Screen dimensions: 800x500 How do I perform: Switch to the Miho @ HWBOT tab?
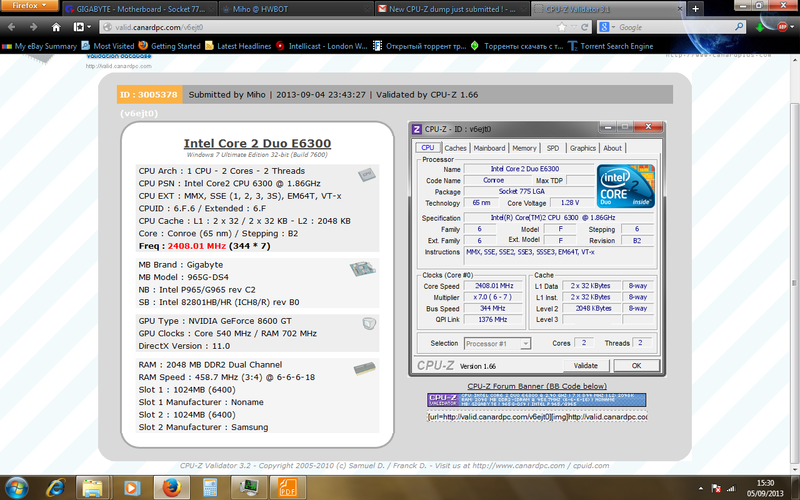(296, 9)
